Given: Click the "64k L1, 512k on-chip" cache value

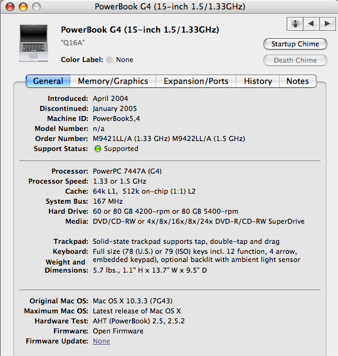Looking at the screenshot, I should [144, 191].
